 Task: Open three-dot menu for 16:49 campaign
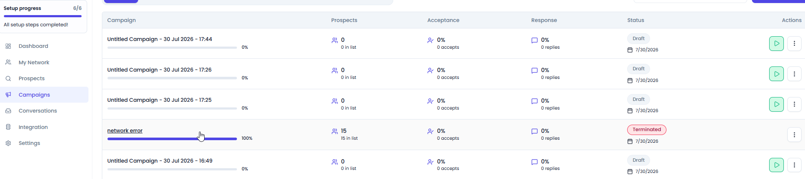(x=794, y=165)
